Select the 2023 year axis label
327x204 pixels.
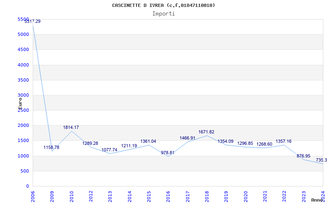tap(304, 197)
